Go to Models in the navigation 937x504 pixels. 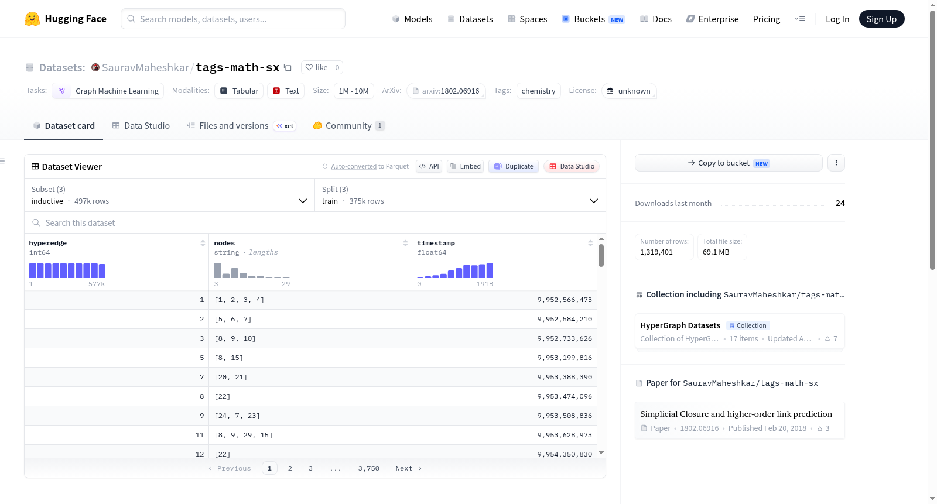(x=412, y=19)
